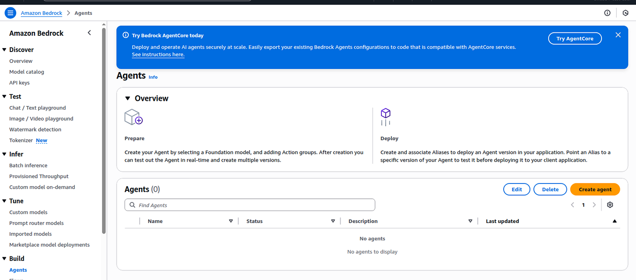Go to previous page of agents
The height and width of the screenshot is (280, 636).
[572, 205]
